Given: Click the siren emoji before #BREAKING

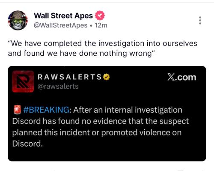Looking at the screenshot, I should [17, 110].
